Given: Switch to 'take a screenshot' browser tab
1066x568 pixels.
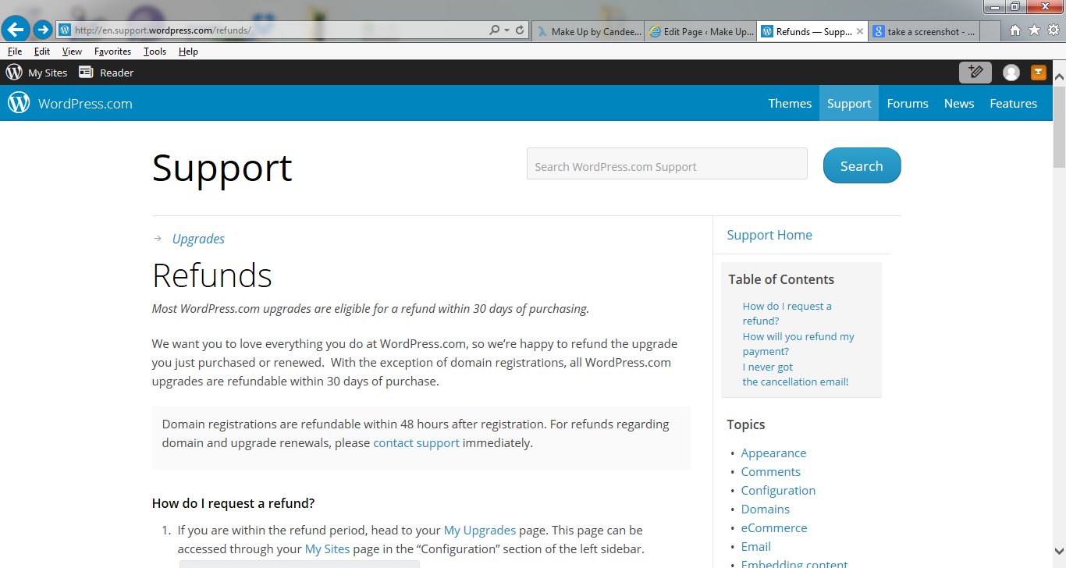Looking at the screenshot, I should 923,32.
